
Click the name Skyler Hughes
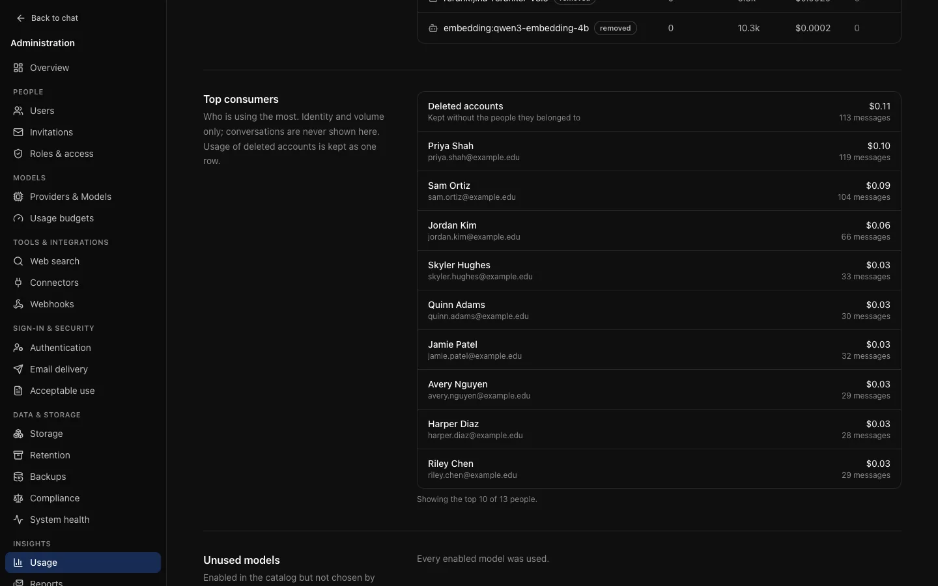click(459, 265)
